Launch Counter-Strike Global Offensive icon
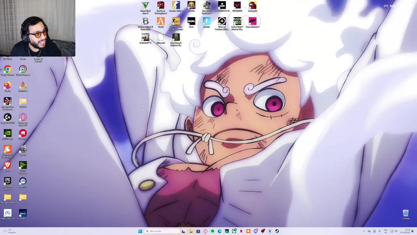Viewport: 417px width, 235px height. click(176, 23)
